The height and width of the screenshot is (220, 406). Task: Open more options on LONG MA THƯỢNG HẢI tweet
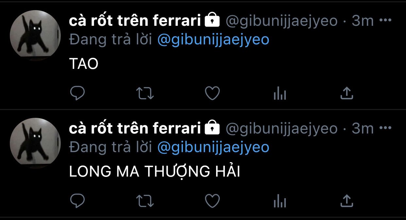[x=385, y=128]
